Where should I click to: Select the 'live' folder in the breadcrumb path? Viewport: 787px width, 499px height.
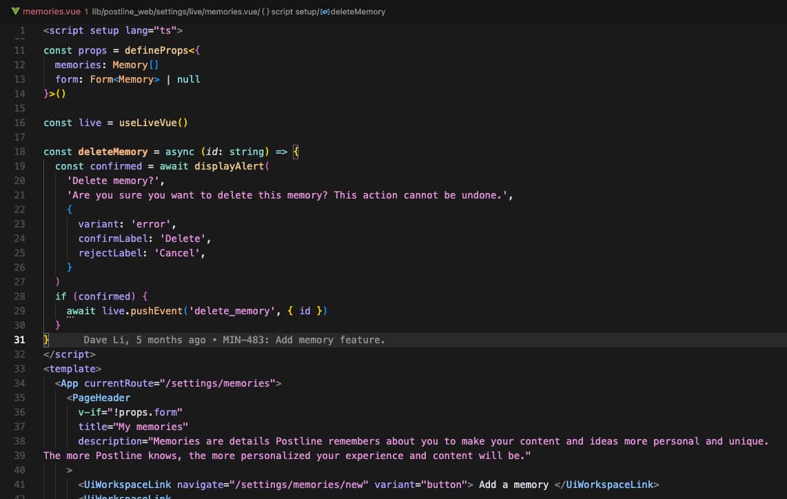[x=196, y=12]
